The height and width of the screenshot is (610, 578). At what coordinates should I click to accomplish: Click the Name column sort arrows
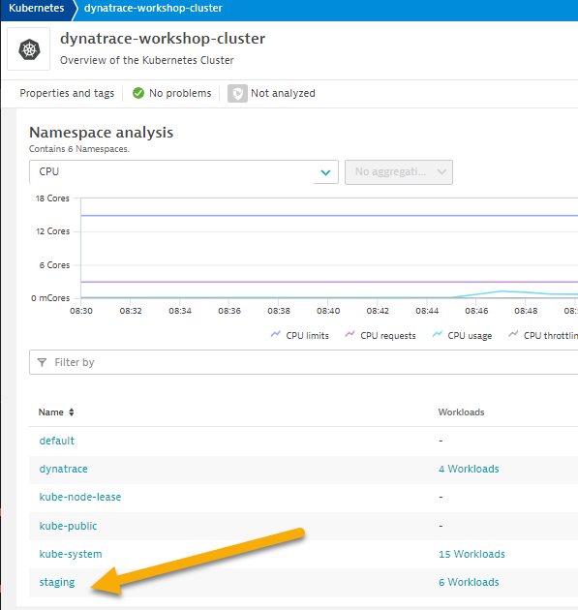72,412
